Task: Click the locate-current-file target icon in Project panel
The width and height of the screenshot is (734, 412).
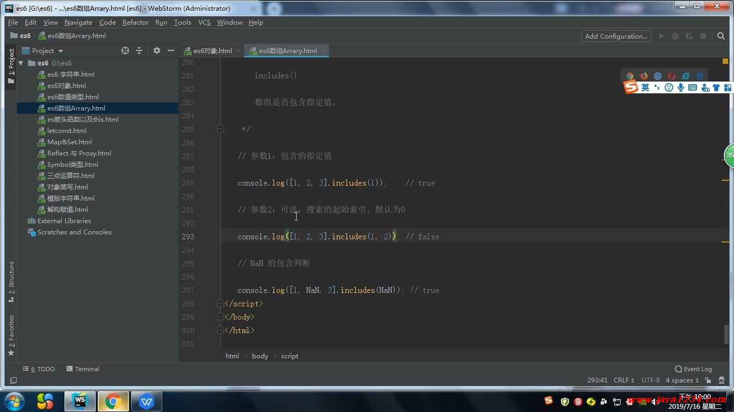Action: click(125, 50)
